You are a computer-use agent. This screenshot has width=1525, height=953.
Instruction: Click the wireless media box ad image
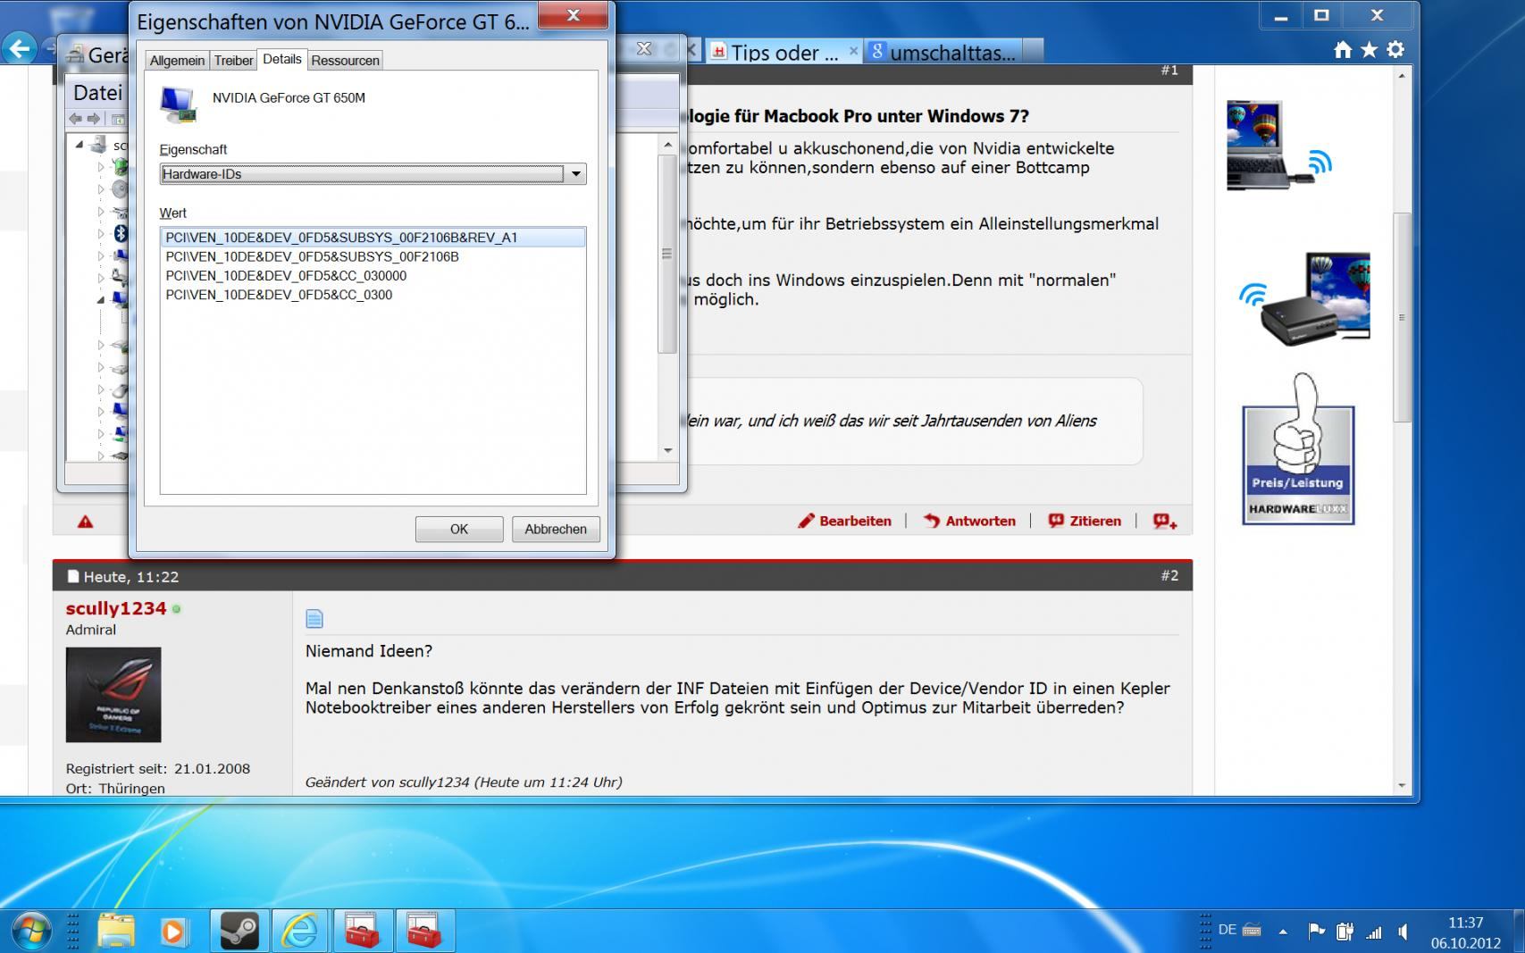tap(1304, 299)
